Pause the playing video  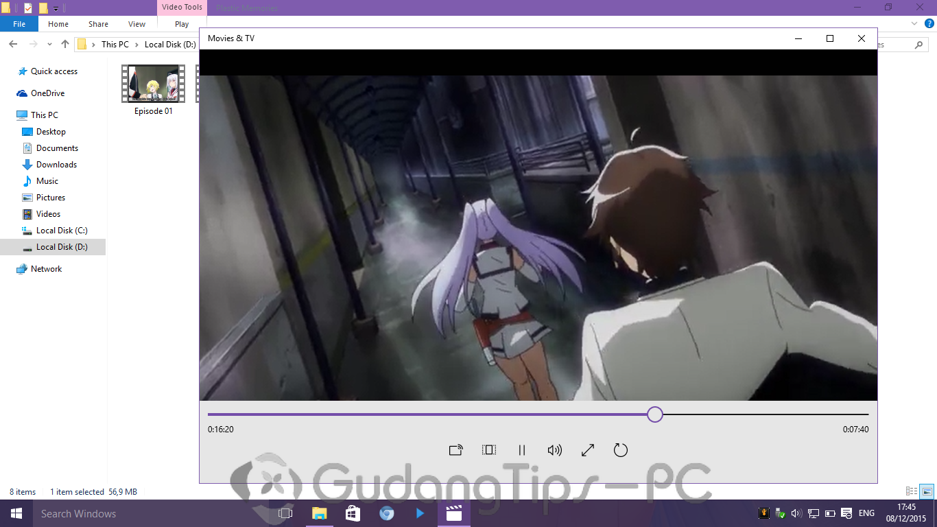[522, 450]
